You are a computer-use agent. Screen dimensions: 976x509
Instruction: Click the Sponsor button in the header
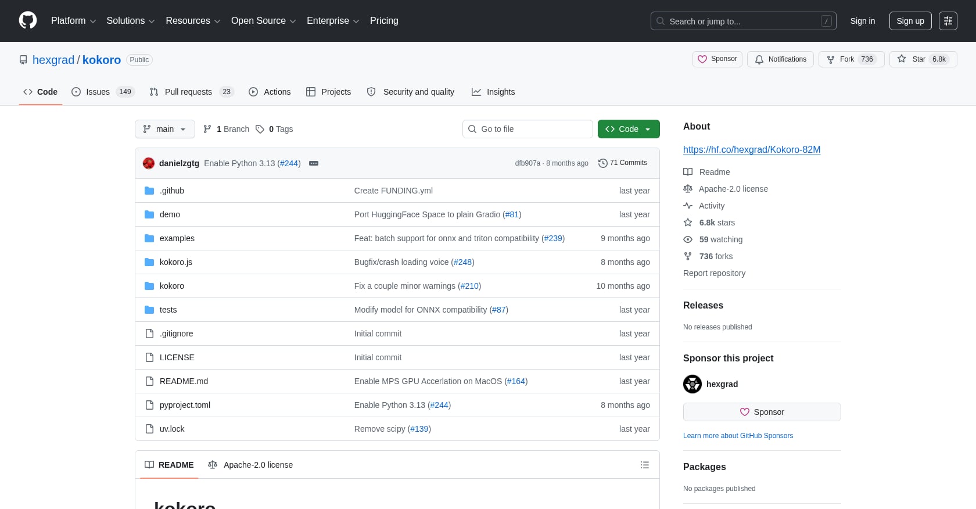pos(717,59)
